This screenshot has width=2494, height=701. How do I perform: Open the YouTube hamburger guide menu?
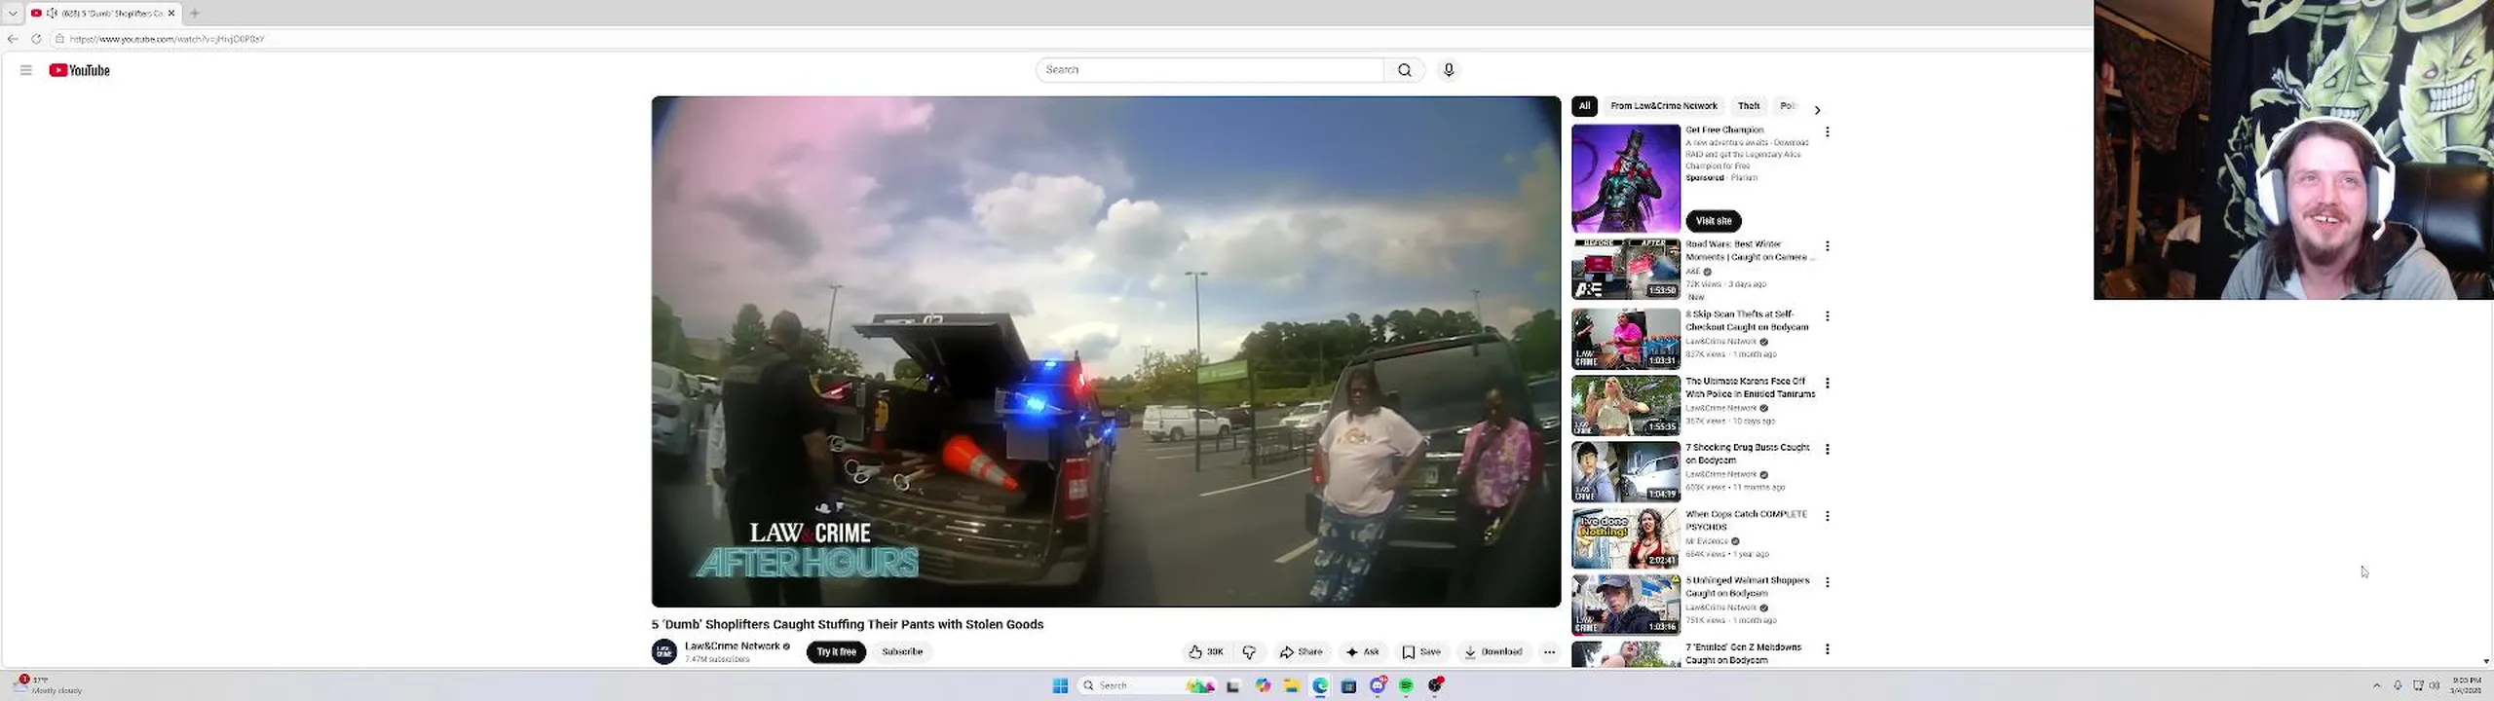tap(26, 70)
